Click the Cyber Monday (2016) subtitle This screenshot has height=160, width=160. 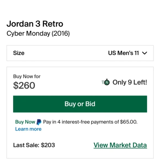[38, 33]
